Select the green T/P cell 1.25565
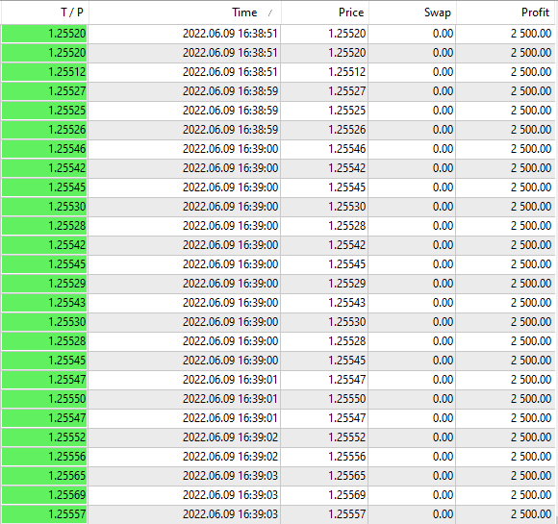 (x=44, y=476)
